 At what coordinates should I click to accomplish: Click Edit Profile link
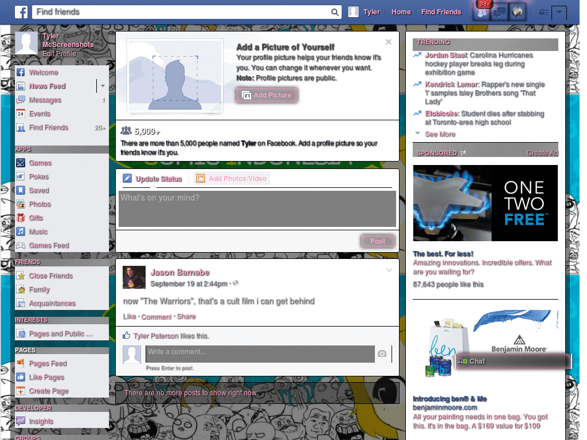pyautogui.click(x=59, y=54)
